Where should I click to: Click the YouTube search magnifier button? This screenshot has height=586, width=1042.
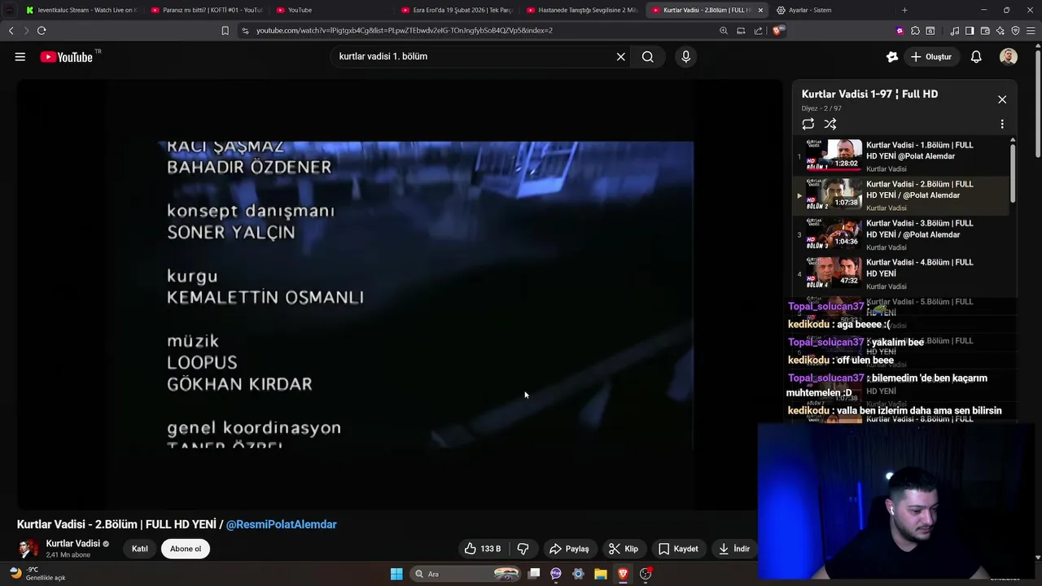click(648, 57)
